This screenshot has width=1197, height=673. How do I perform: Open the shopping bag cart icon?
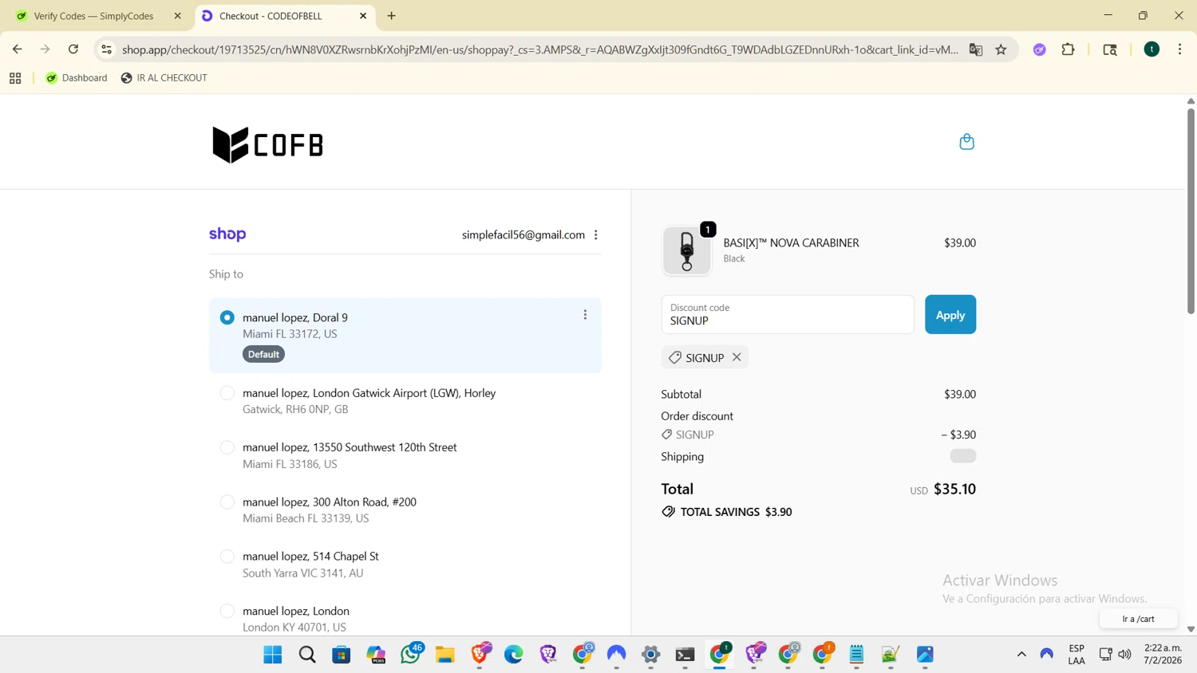[966, 142]
